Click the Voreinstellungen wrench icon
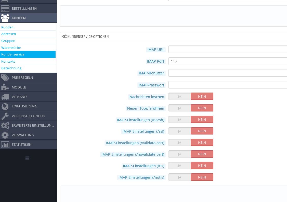Viewport: 287px width, 202px height. click(x=5, y=116)
